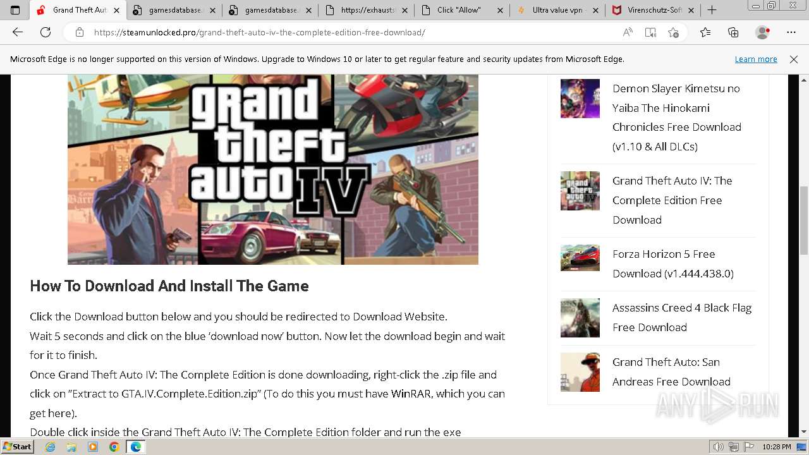Open Demon Slayer Kimetsu no Yaiba link

coord(676,118)
